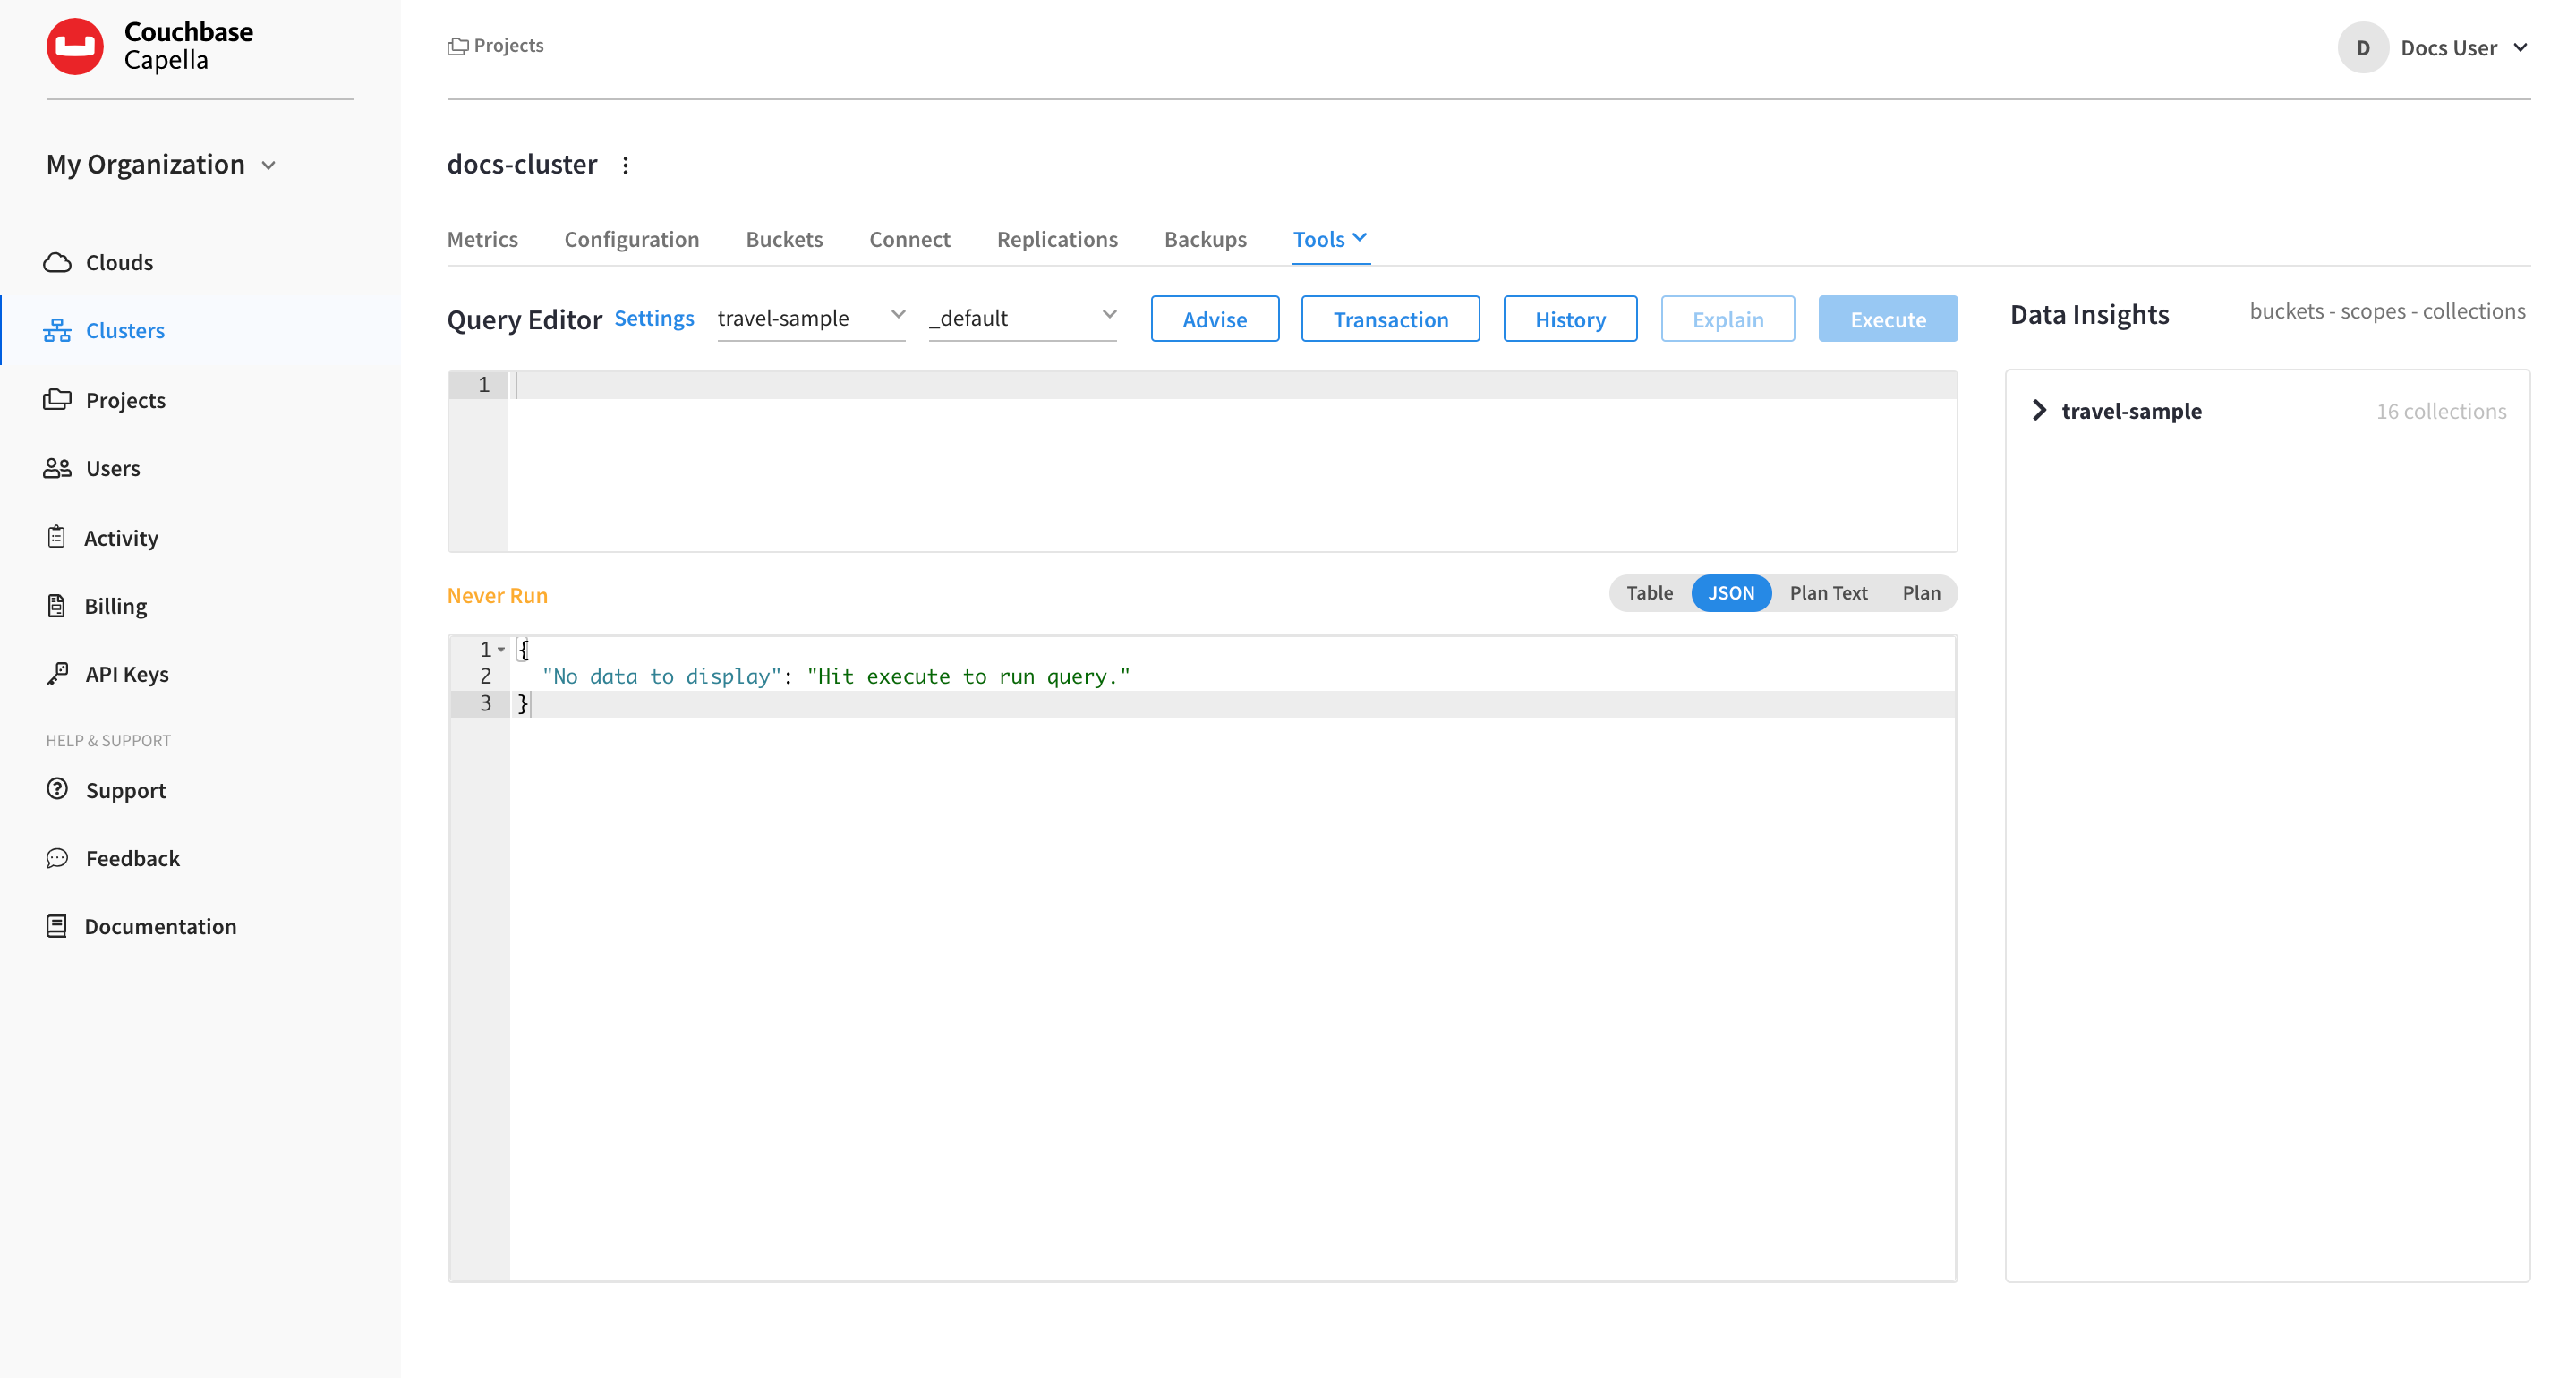This screenshot has height=1378, width=2576.
Task: Select the Plan results toggle
Action: coord(1922,592)
